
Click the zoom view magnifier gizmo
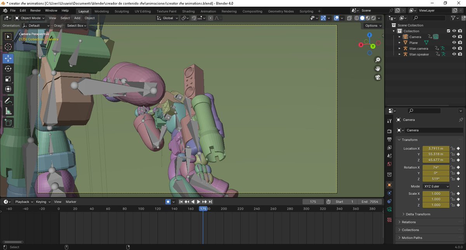[x=377, y=60]
